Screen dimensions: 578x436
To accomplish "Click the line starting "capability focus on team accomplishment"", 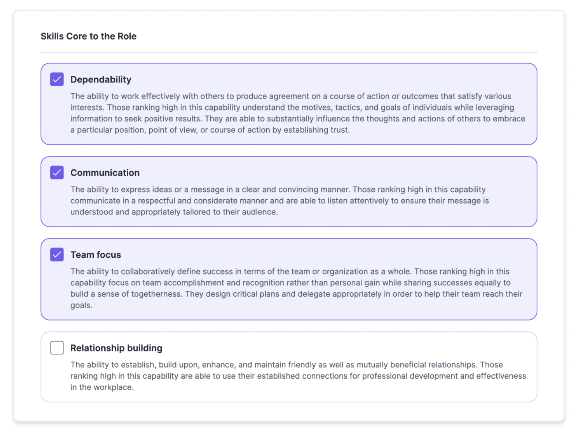I will [290, 283].
